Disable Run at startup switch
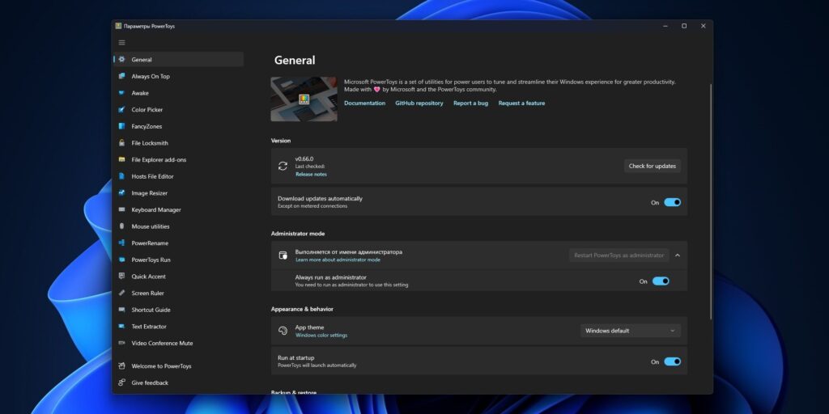 point(673,361)
